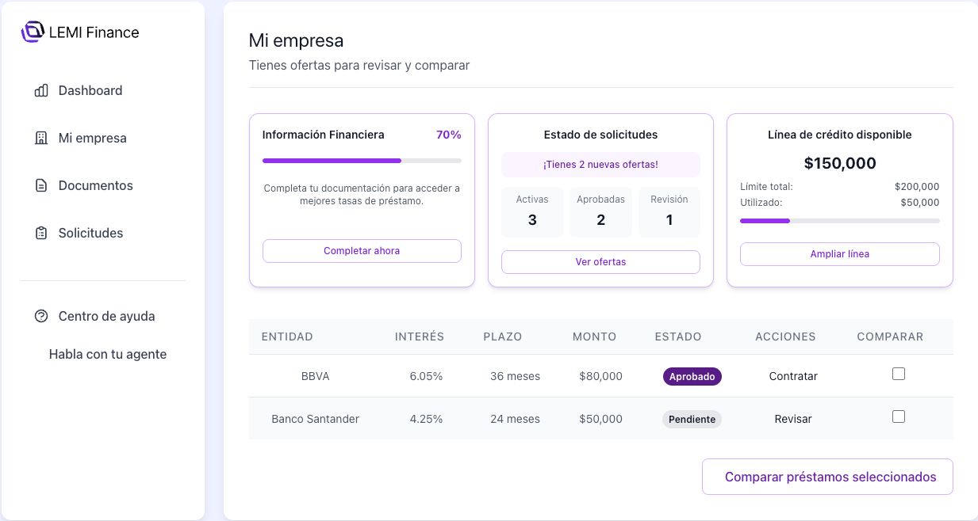This screenshot has height=521, width=978.
Task: Click the Documentos file icon
Action: pos(41,185)
